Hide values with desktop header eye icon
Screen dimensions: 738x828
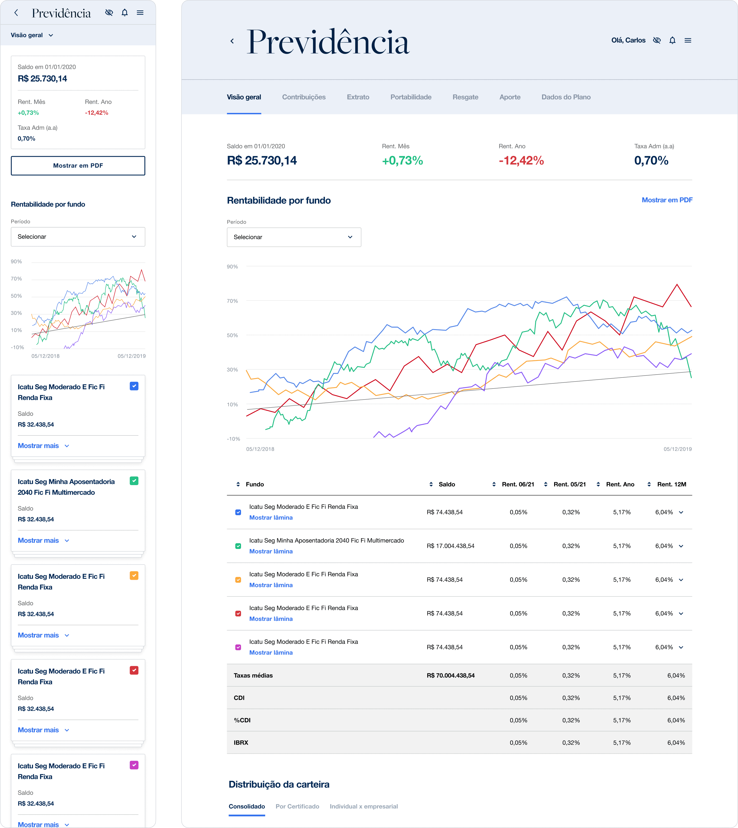pos(657,40)
